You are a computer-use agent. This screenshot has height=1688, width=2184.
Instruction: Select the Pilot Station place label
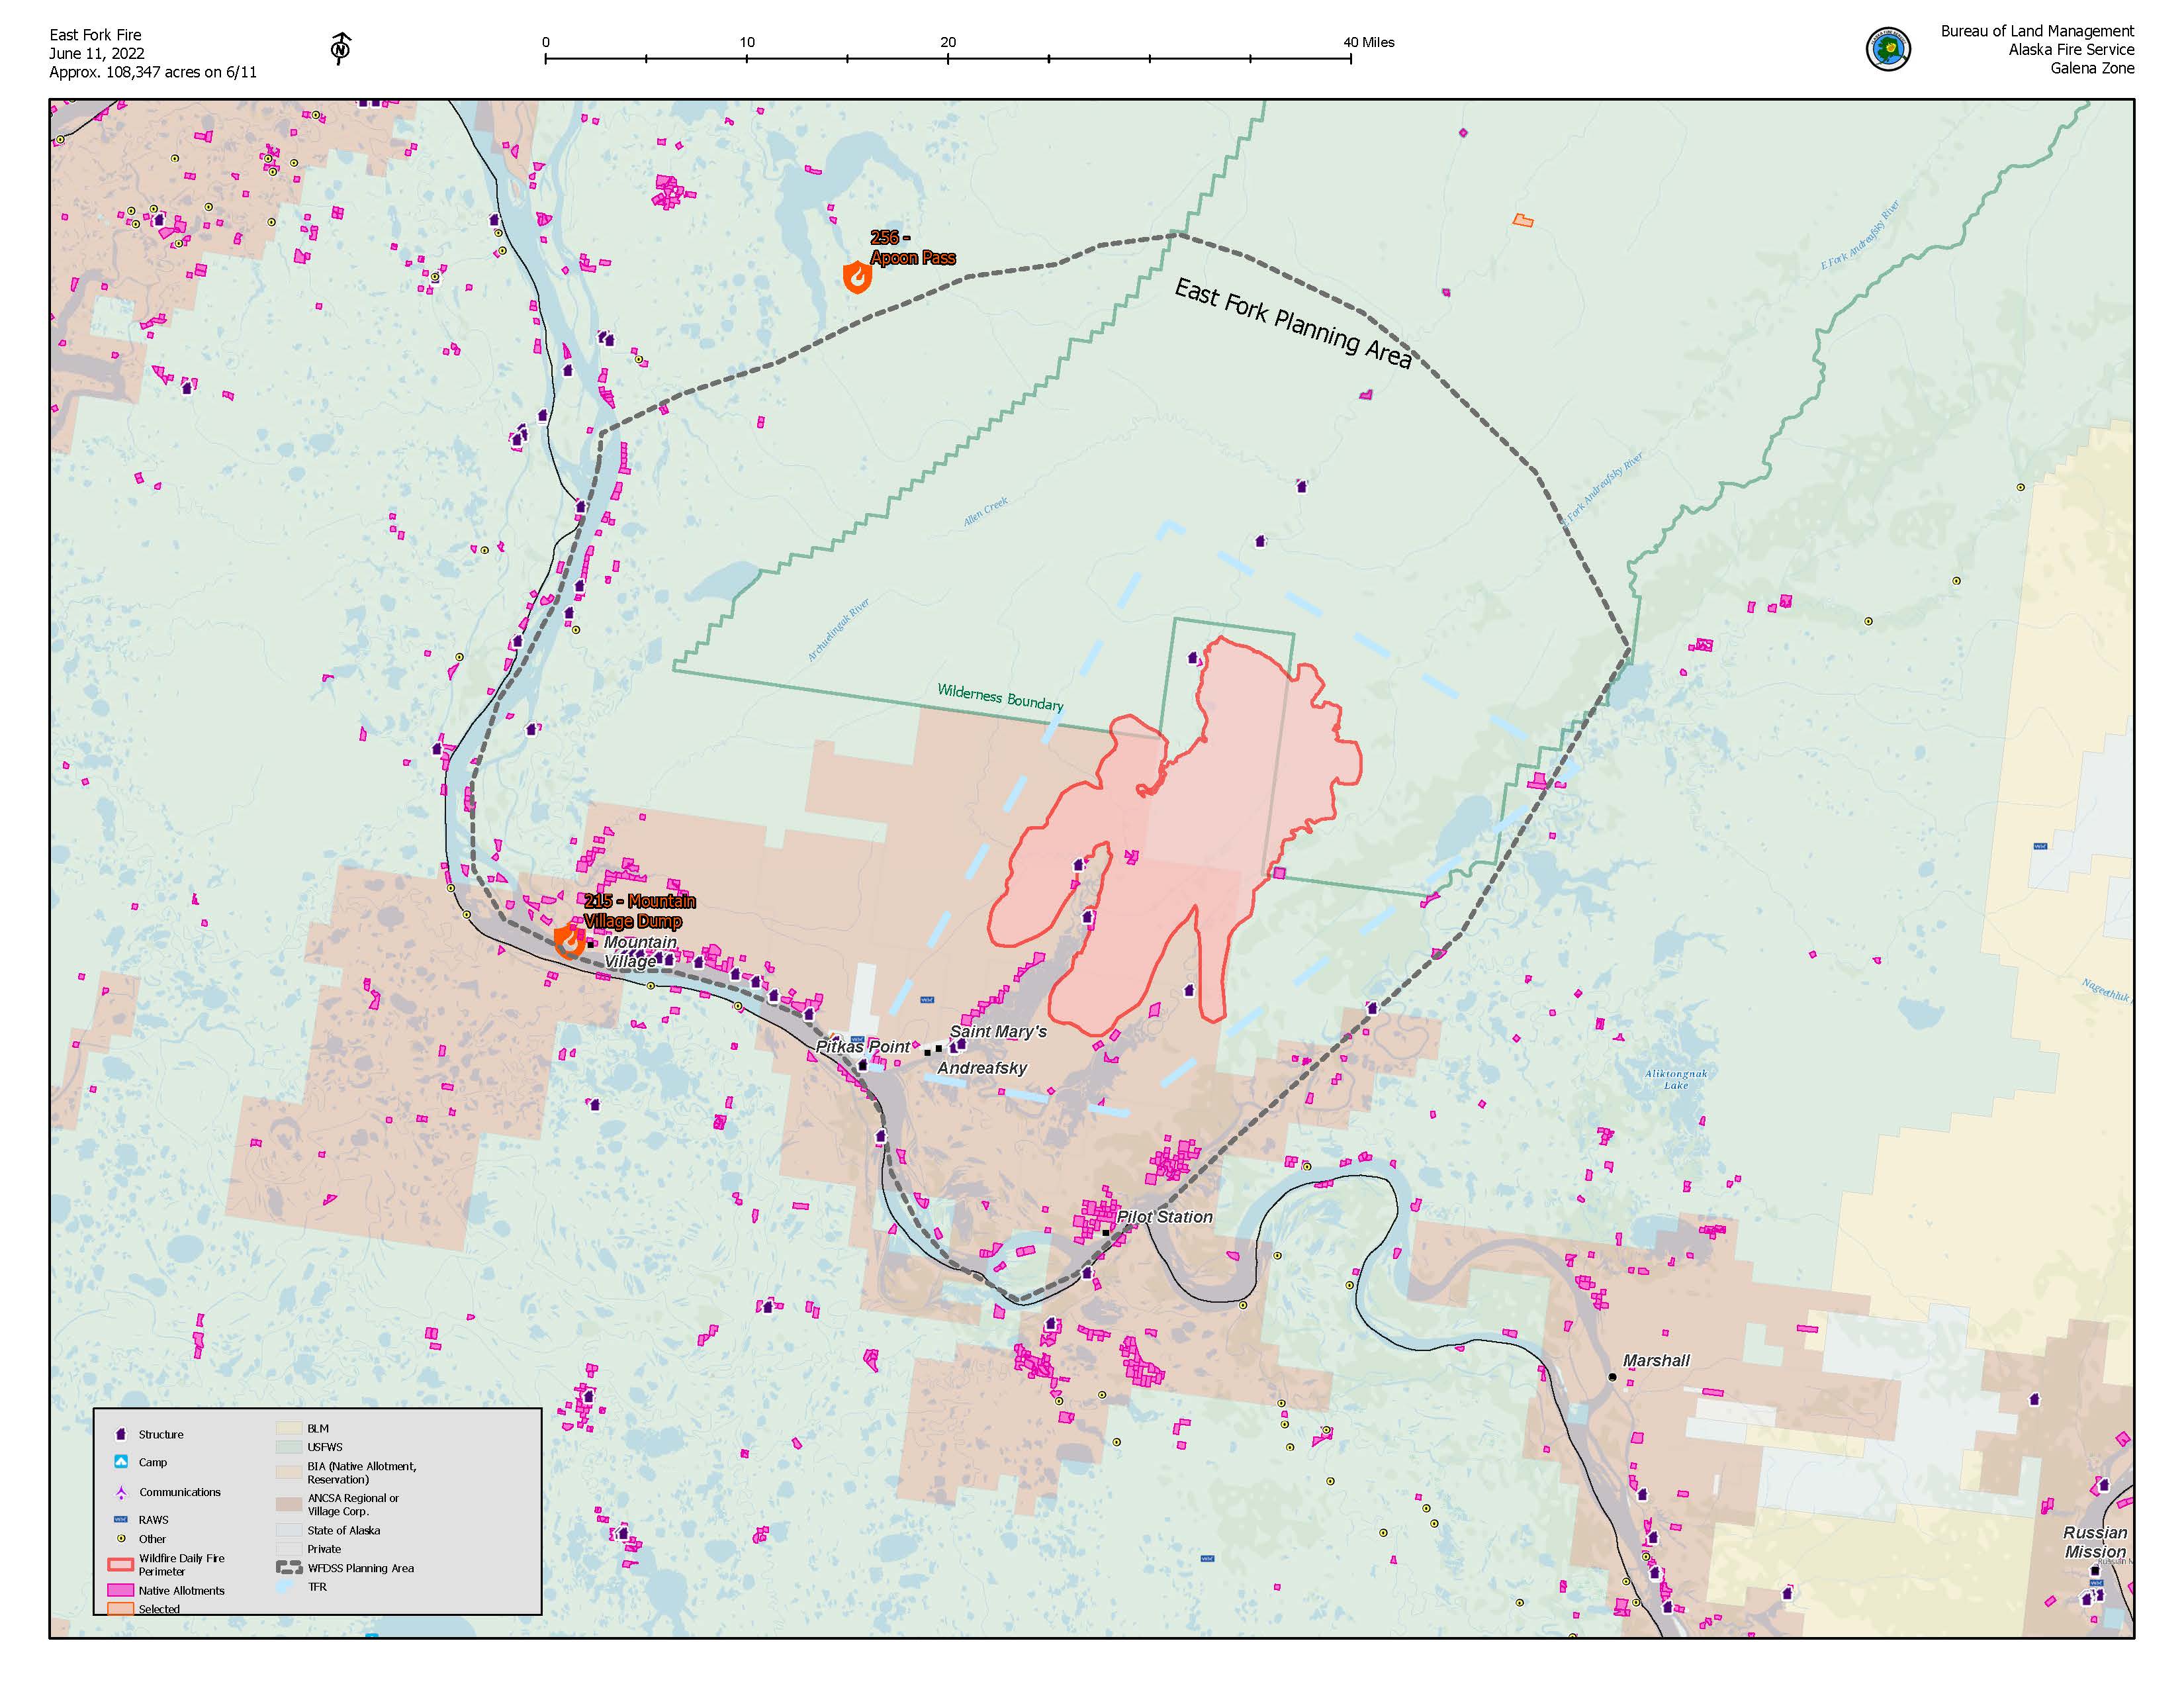pos(1165,1217)
